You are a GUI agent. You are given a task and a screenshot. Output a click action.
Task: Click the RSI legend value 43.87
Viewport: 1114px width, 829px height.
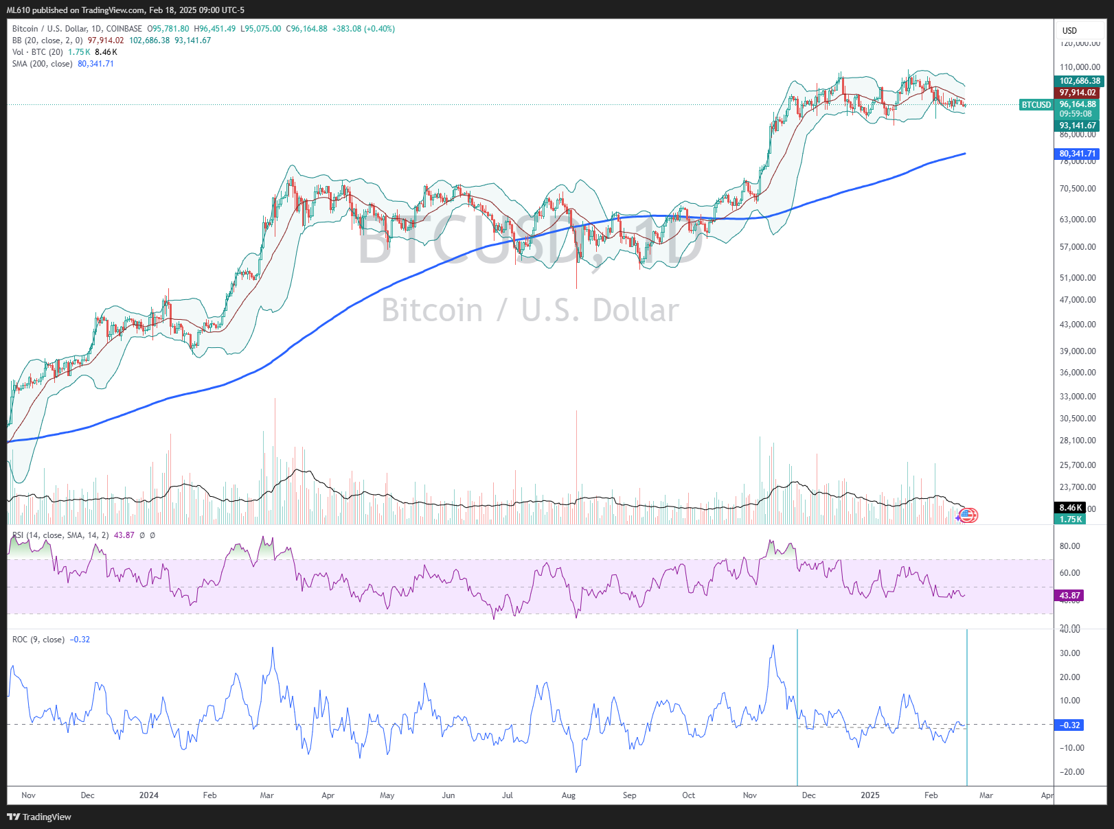tap(124, 535)
